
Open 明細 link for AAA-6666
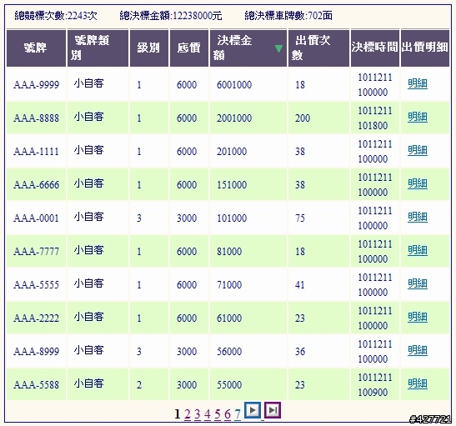click(418, 183)
